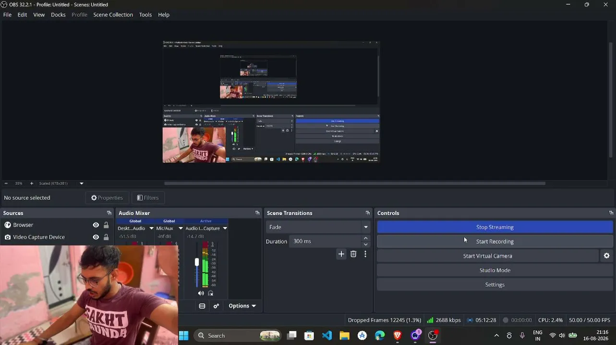Viewport: 616px width, 345px height.
Task: Float the Controls dock
Action: [611, 213]
